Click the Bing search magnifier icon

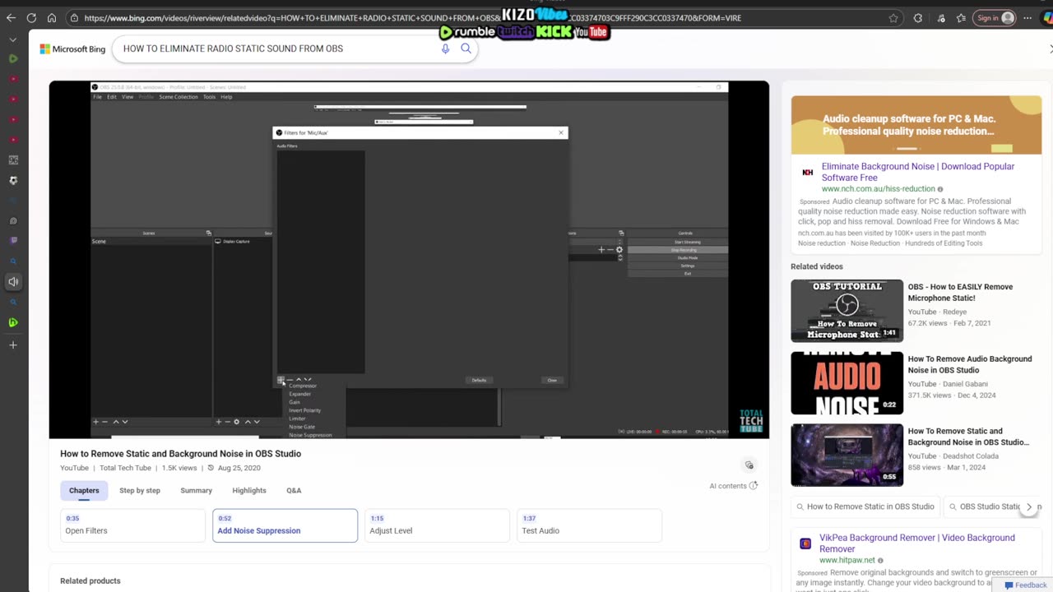(466, 49)
